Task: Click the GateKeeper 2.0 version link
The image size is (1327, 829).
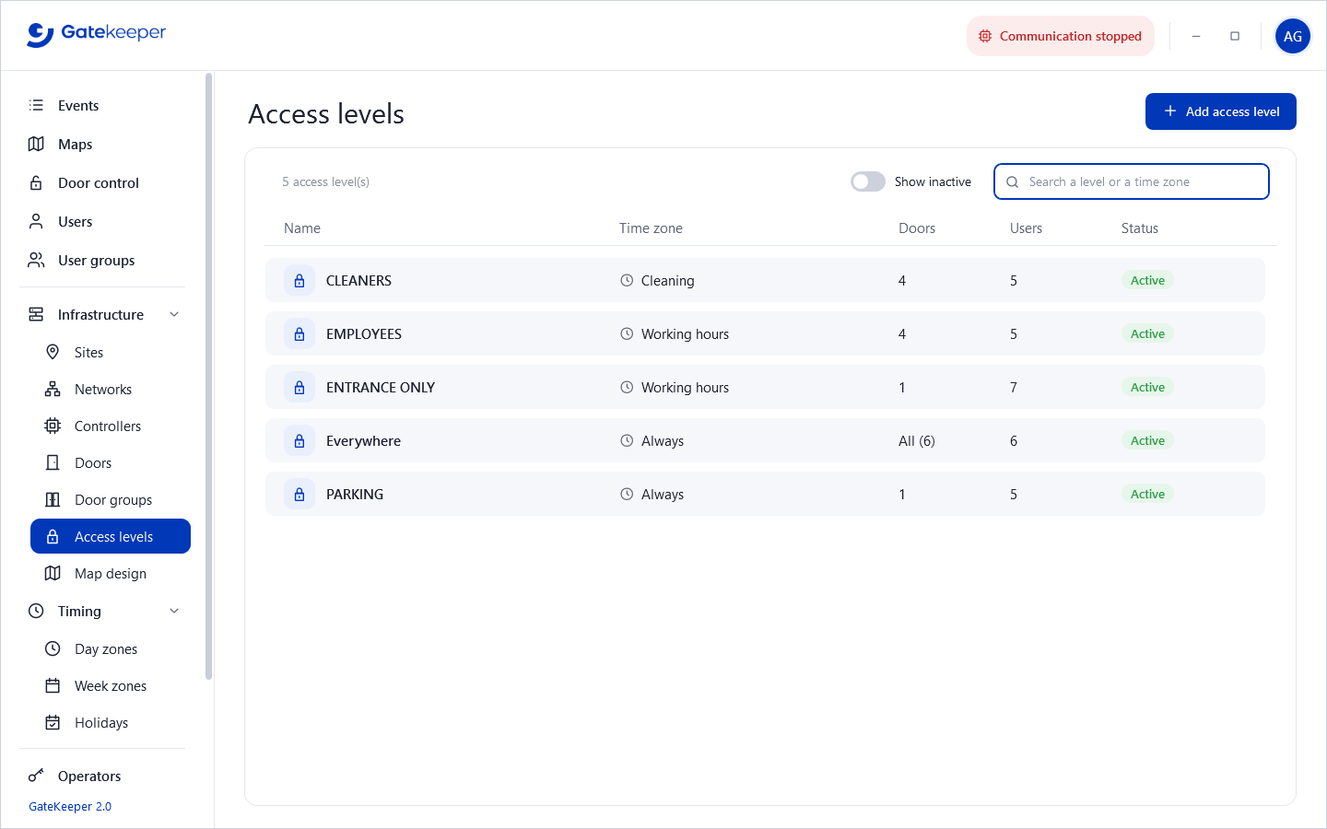Action: (x=70, y=806)
